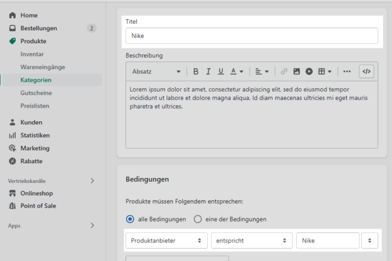Click the Kunden person icon
Viewport: 392px width, 261px height.
12,122
